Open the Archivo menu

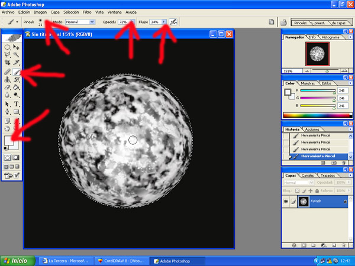pos(8,12)
